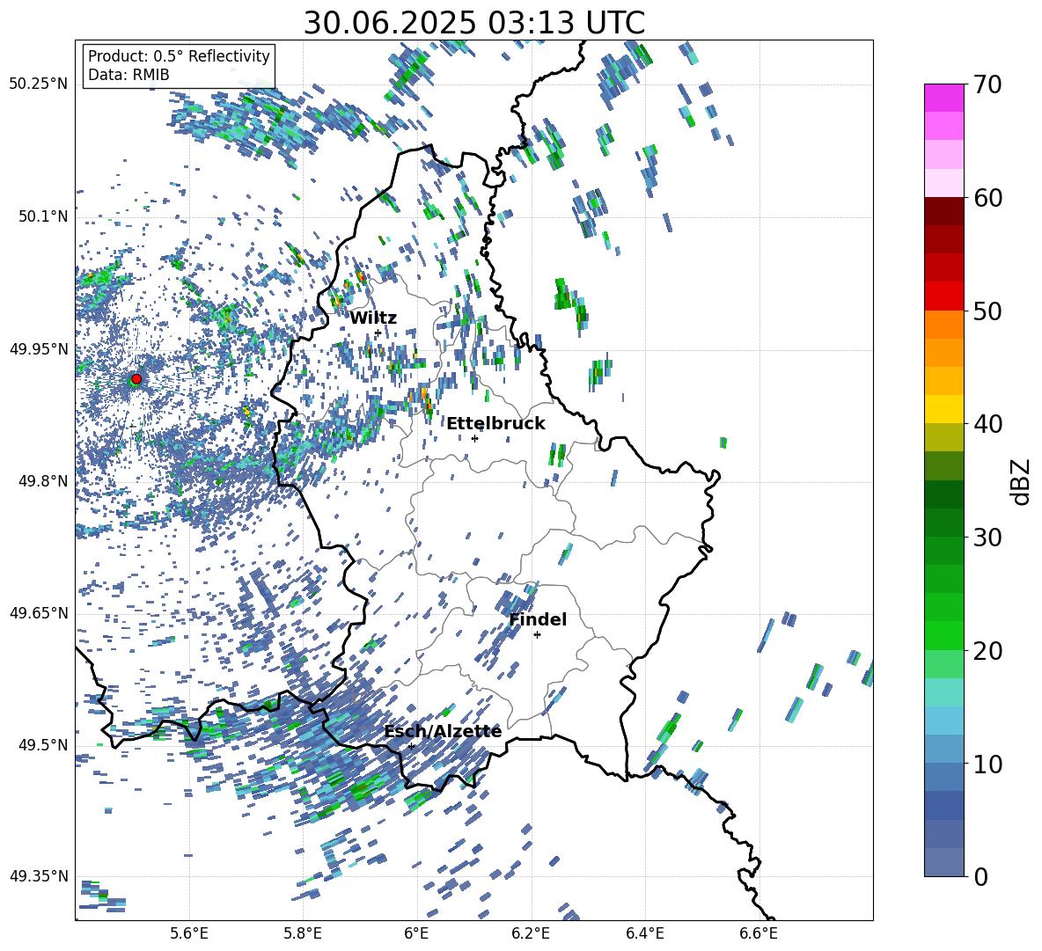Click the 49.5°N latitude label
1042x951 pixels.
click(43, 744)
